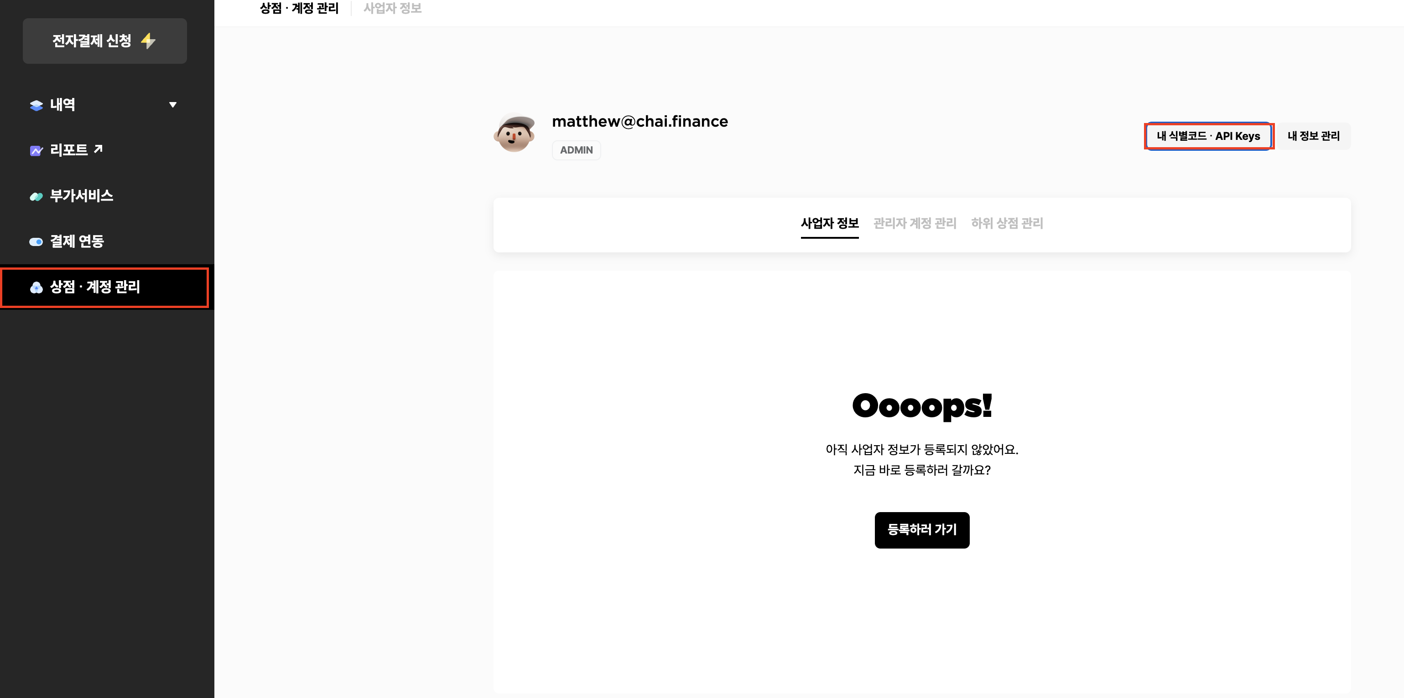The height and width of the screenshot is (698, 1404).
Task: Click the 등록하러 가기 button
Action: [922, 530]
